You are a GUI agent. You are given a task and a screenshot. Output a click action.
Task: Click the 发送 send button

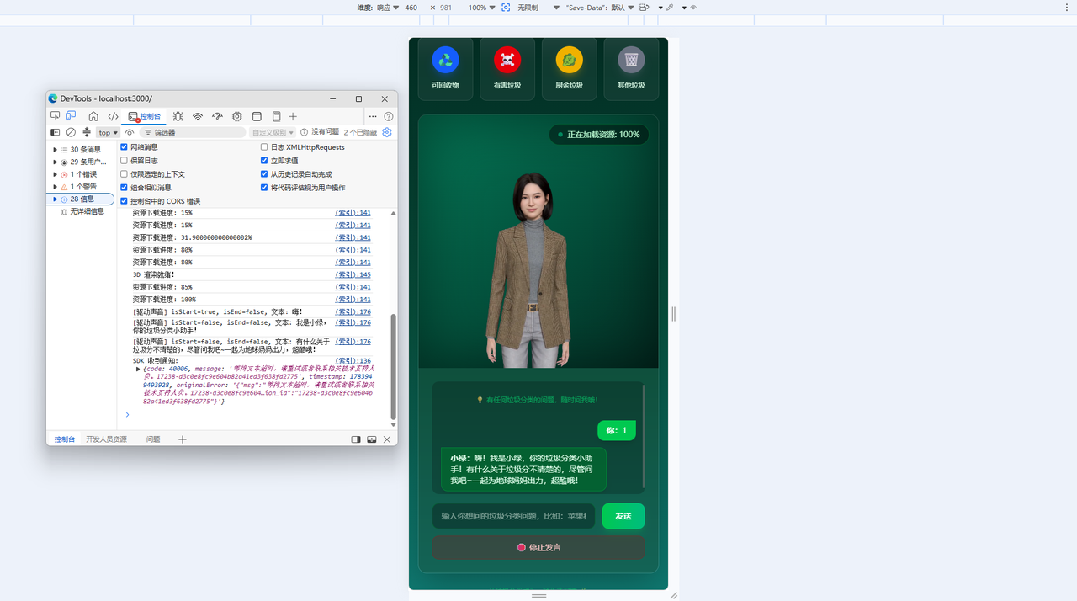pos(623,516)
